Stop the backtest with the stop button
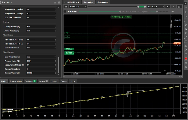 coord(173,7)
